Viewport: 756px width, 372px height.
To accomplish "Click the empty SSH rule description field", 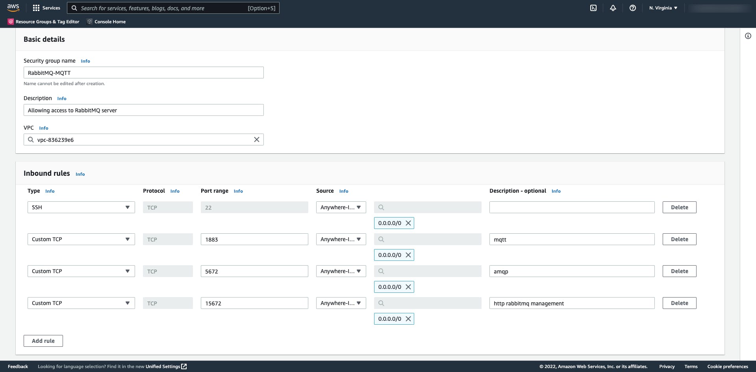I will (572, 207).
